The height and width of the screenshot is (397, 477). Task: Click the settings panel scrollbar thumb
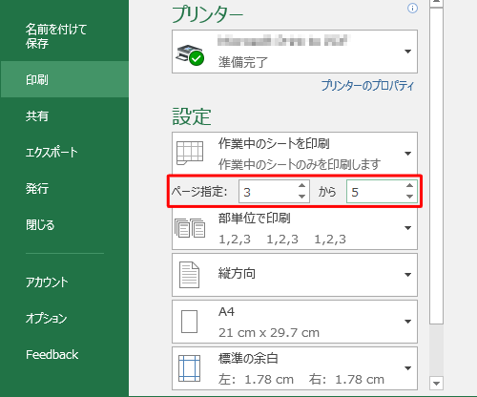pyautogui.click(x=436, y=165)
